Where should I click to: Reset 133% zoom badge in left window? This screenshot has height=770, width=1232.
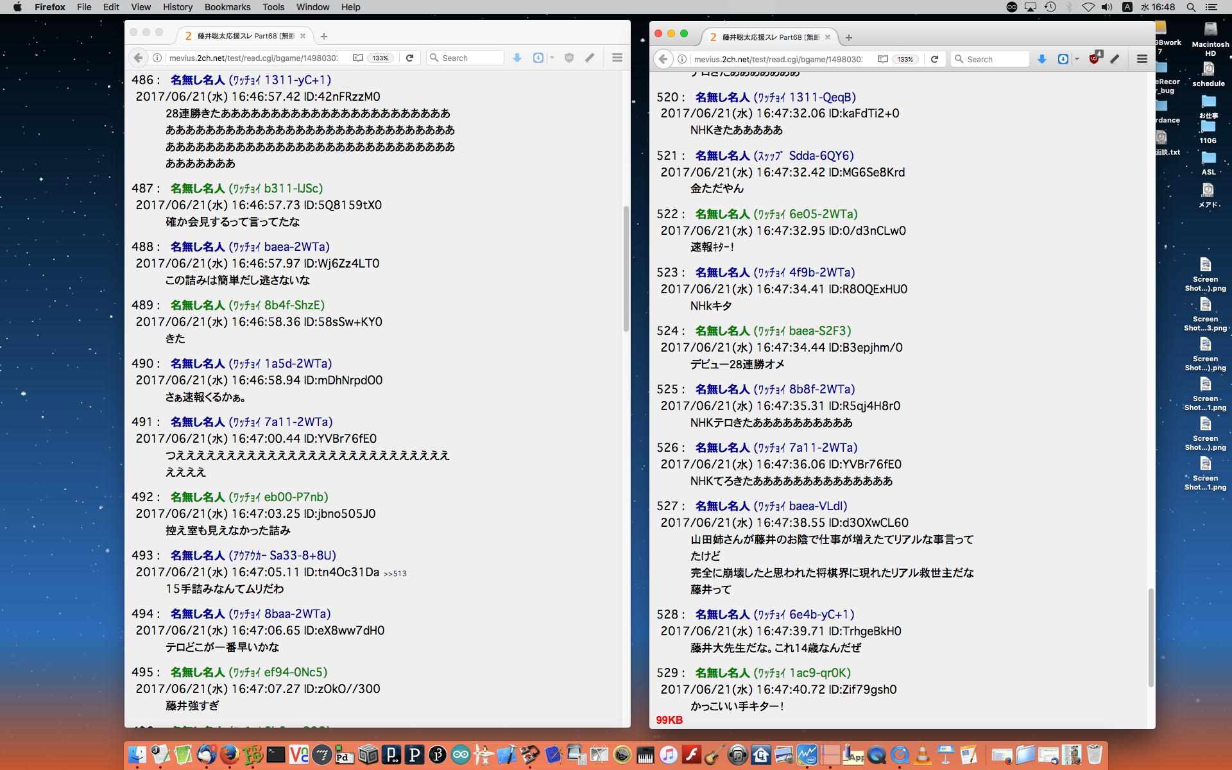[x=381, y=58]
